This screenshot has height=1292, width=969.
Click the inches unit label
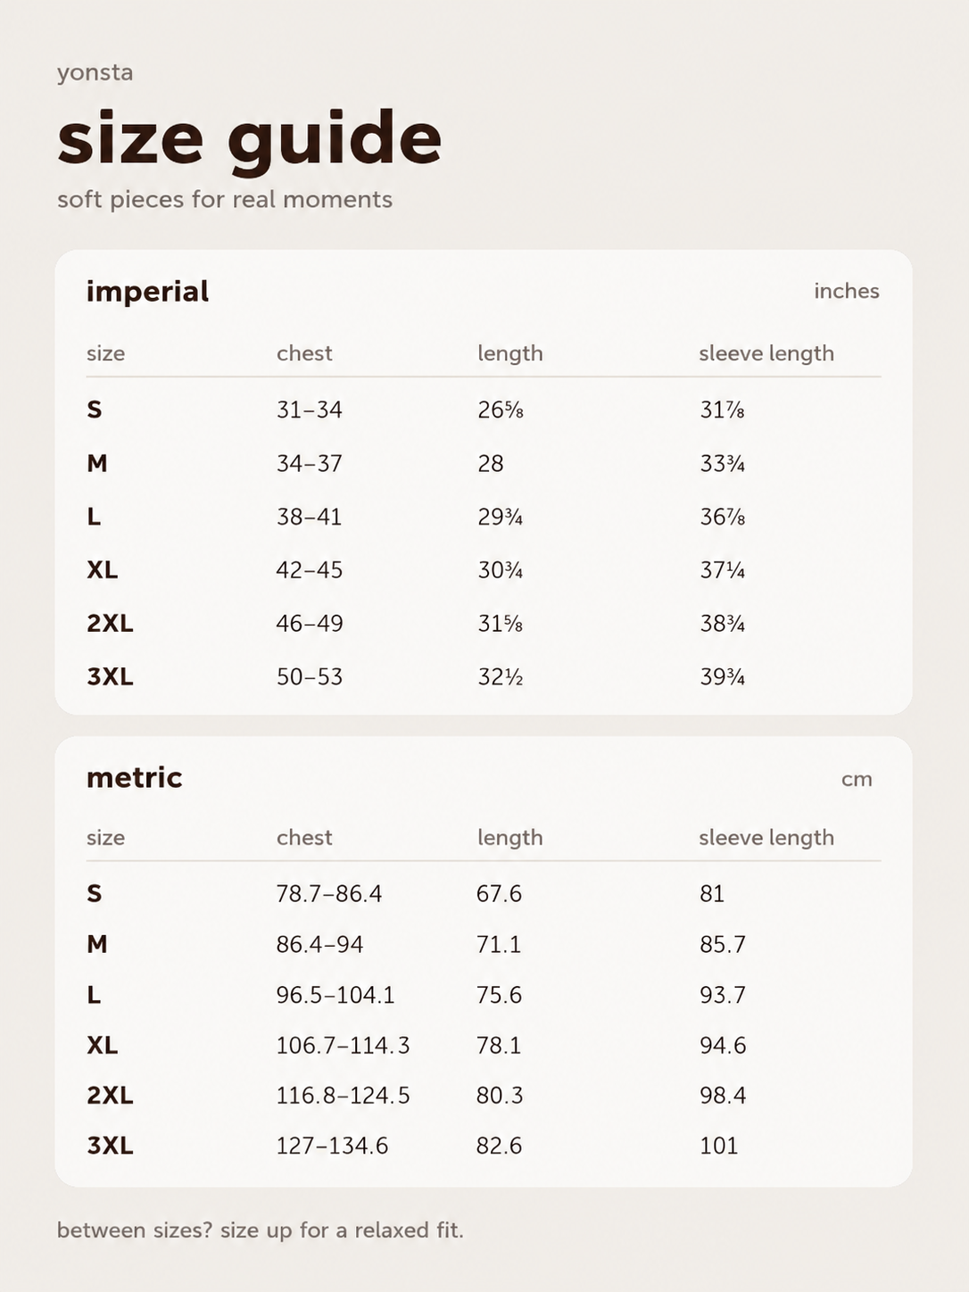847,291
